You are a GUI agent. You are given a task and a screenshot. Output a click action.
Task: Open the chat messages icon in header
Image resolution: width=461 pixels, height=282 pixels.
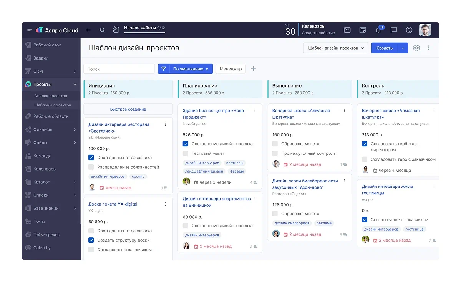click(394, 30)
